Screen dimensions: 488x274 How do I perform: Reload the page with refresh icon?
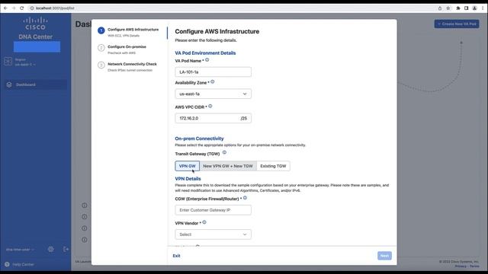(x=22, y=8)
